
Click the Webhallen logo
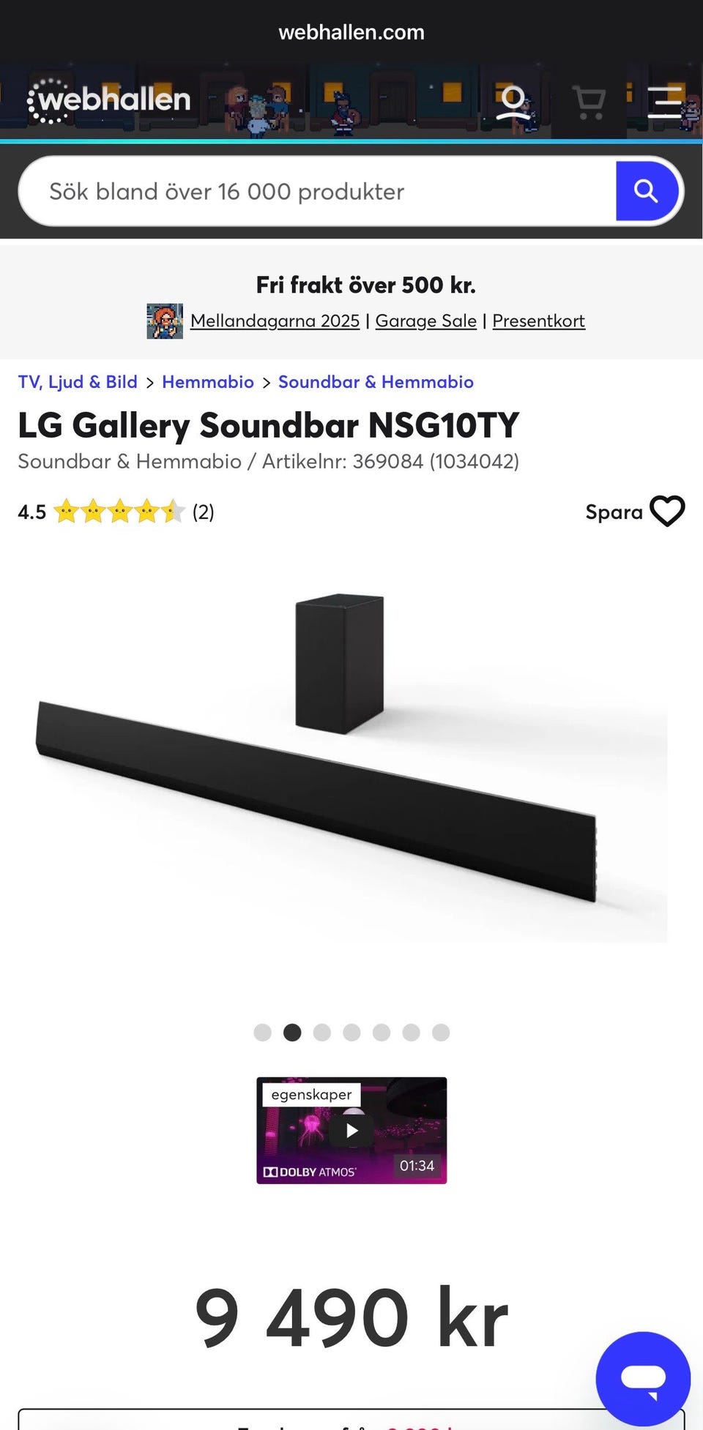tap(108, 100)
